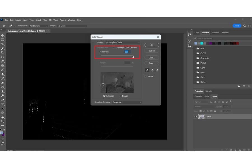Expand the RGB swatch folder

pos(195,48)
